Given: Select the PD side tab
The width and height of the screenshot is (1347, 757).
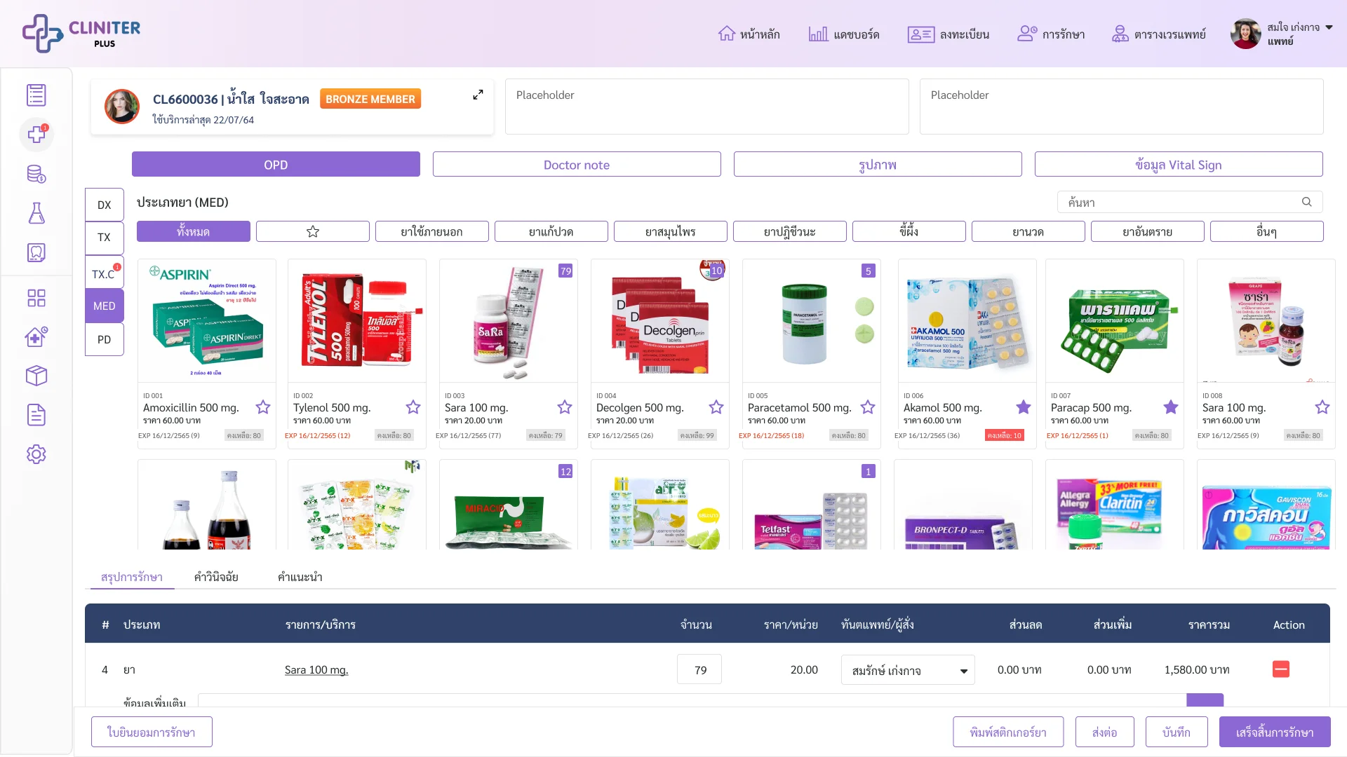Looking at the screenshot, I should click(x=105, y=339).
